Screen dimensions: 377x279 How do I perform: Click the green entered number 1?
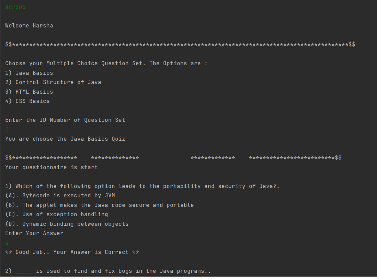tap(7, 130)
